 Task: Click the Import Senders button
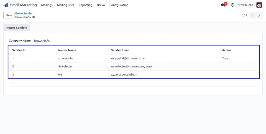pyautogui.click(x=17, y=28)
